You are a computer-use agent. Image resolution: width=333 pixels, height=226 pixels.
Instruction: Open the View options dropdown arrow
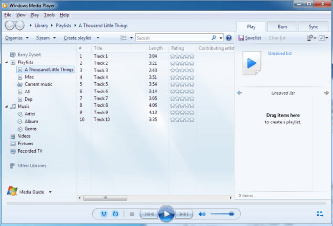[131, 38]
